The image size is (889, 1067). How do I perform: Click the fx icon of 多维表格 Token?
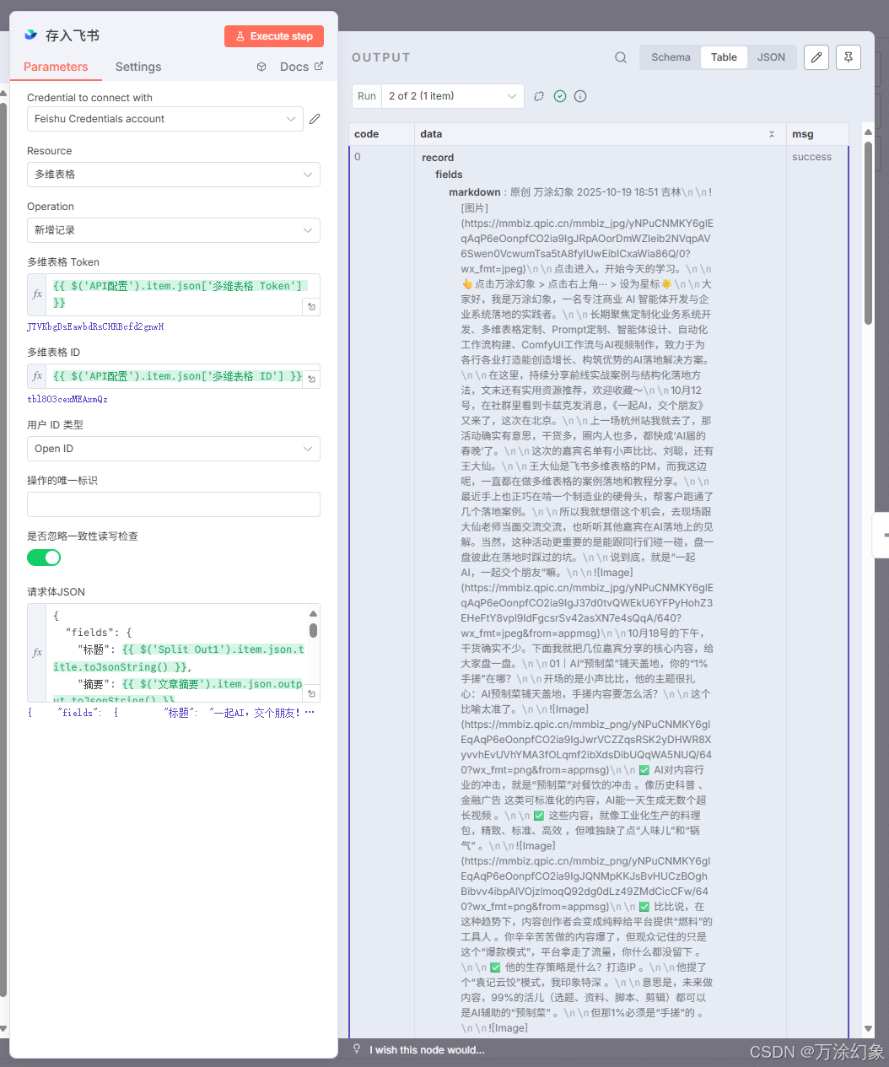coord(37,294)
